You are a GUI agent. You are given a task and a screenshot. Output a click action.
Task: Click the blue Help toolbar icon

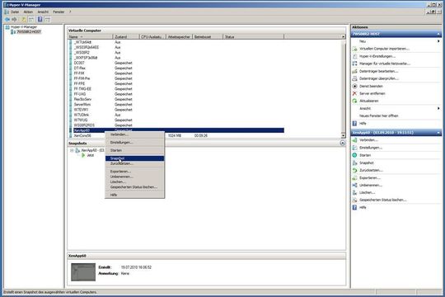coord(40,19)
